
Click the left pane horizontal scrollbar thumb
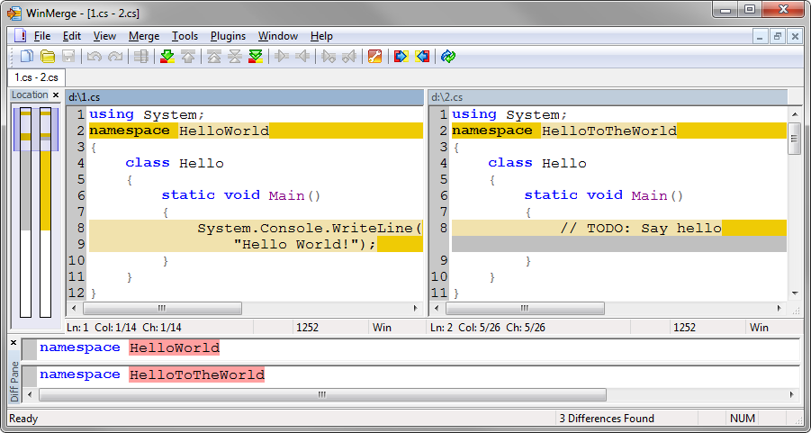(162, 309)
